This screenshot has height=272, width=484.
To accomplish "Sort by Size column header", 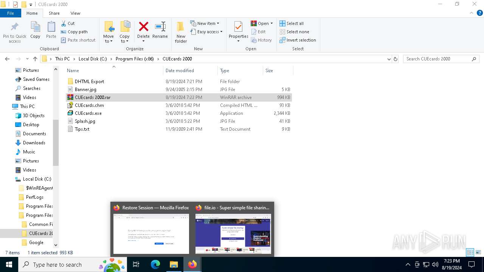I will pos(278,71).
